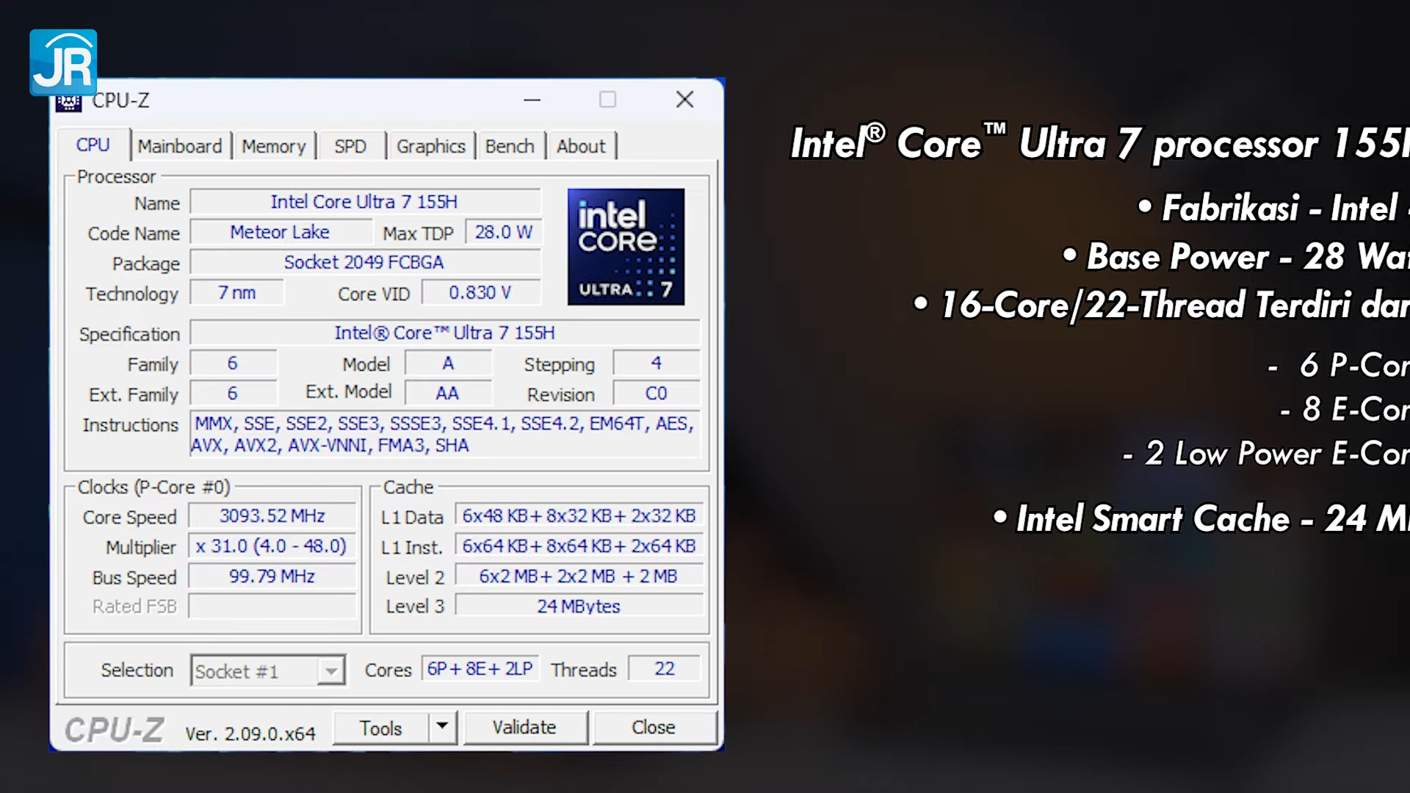Expand the Tools dropdown arrow
The width and height of the screenshot is (1410, 793).
click(x=442, y=727)
